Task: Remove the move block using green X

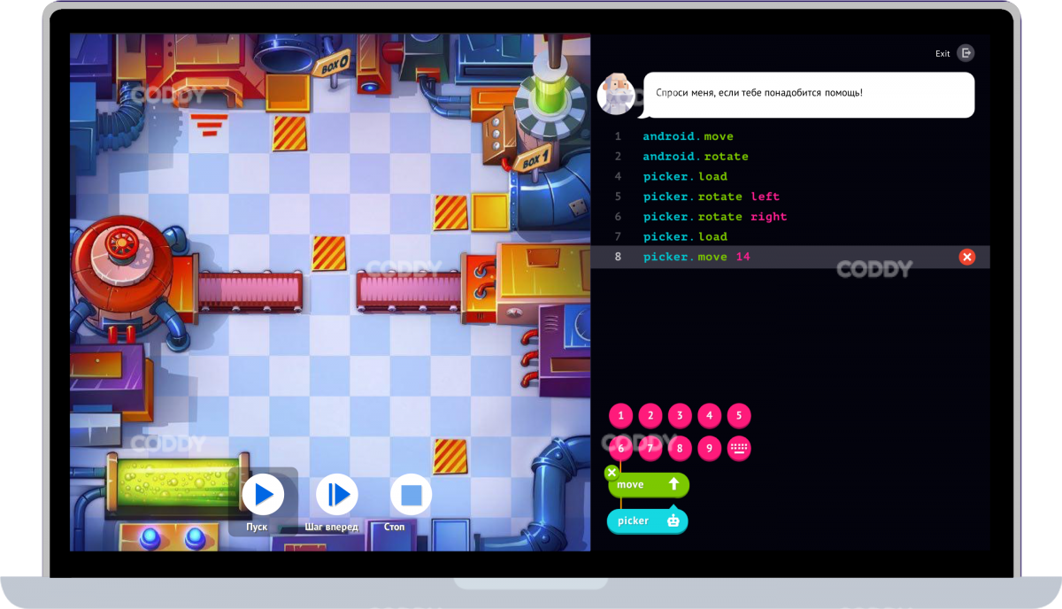Action: click(x=612, y=473)
